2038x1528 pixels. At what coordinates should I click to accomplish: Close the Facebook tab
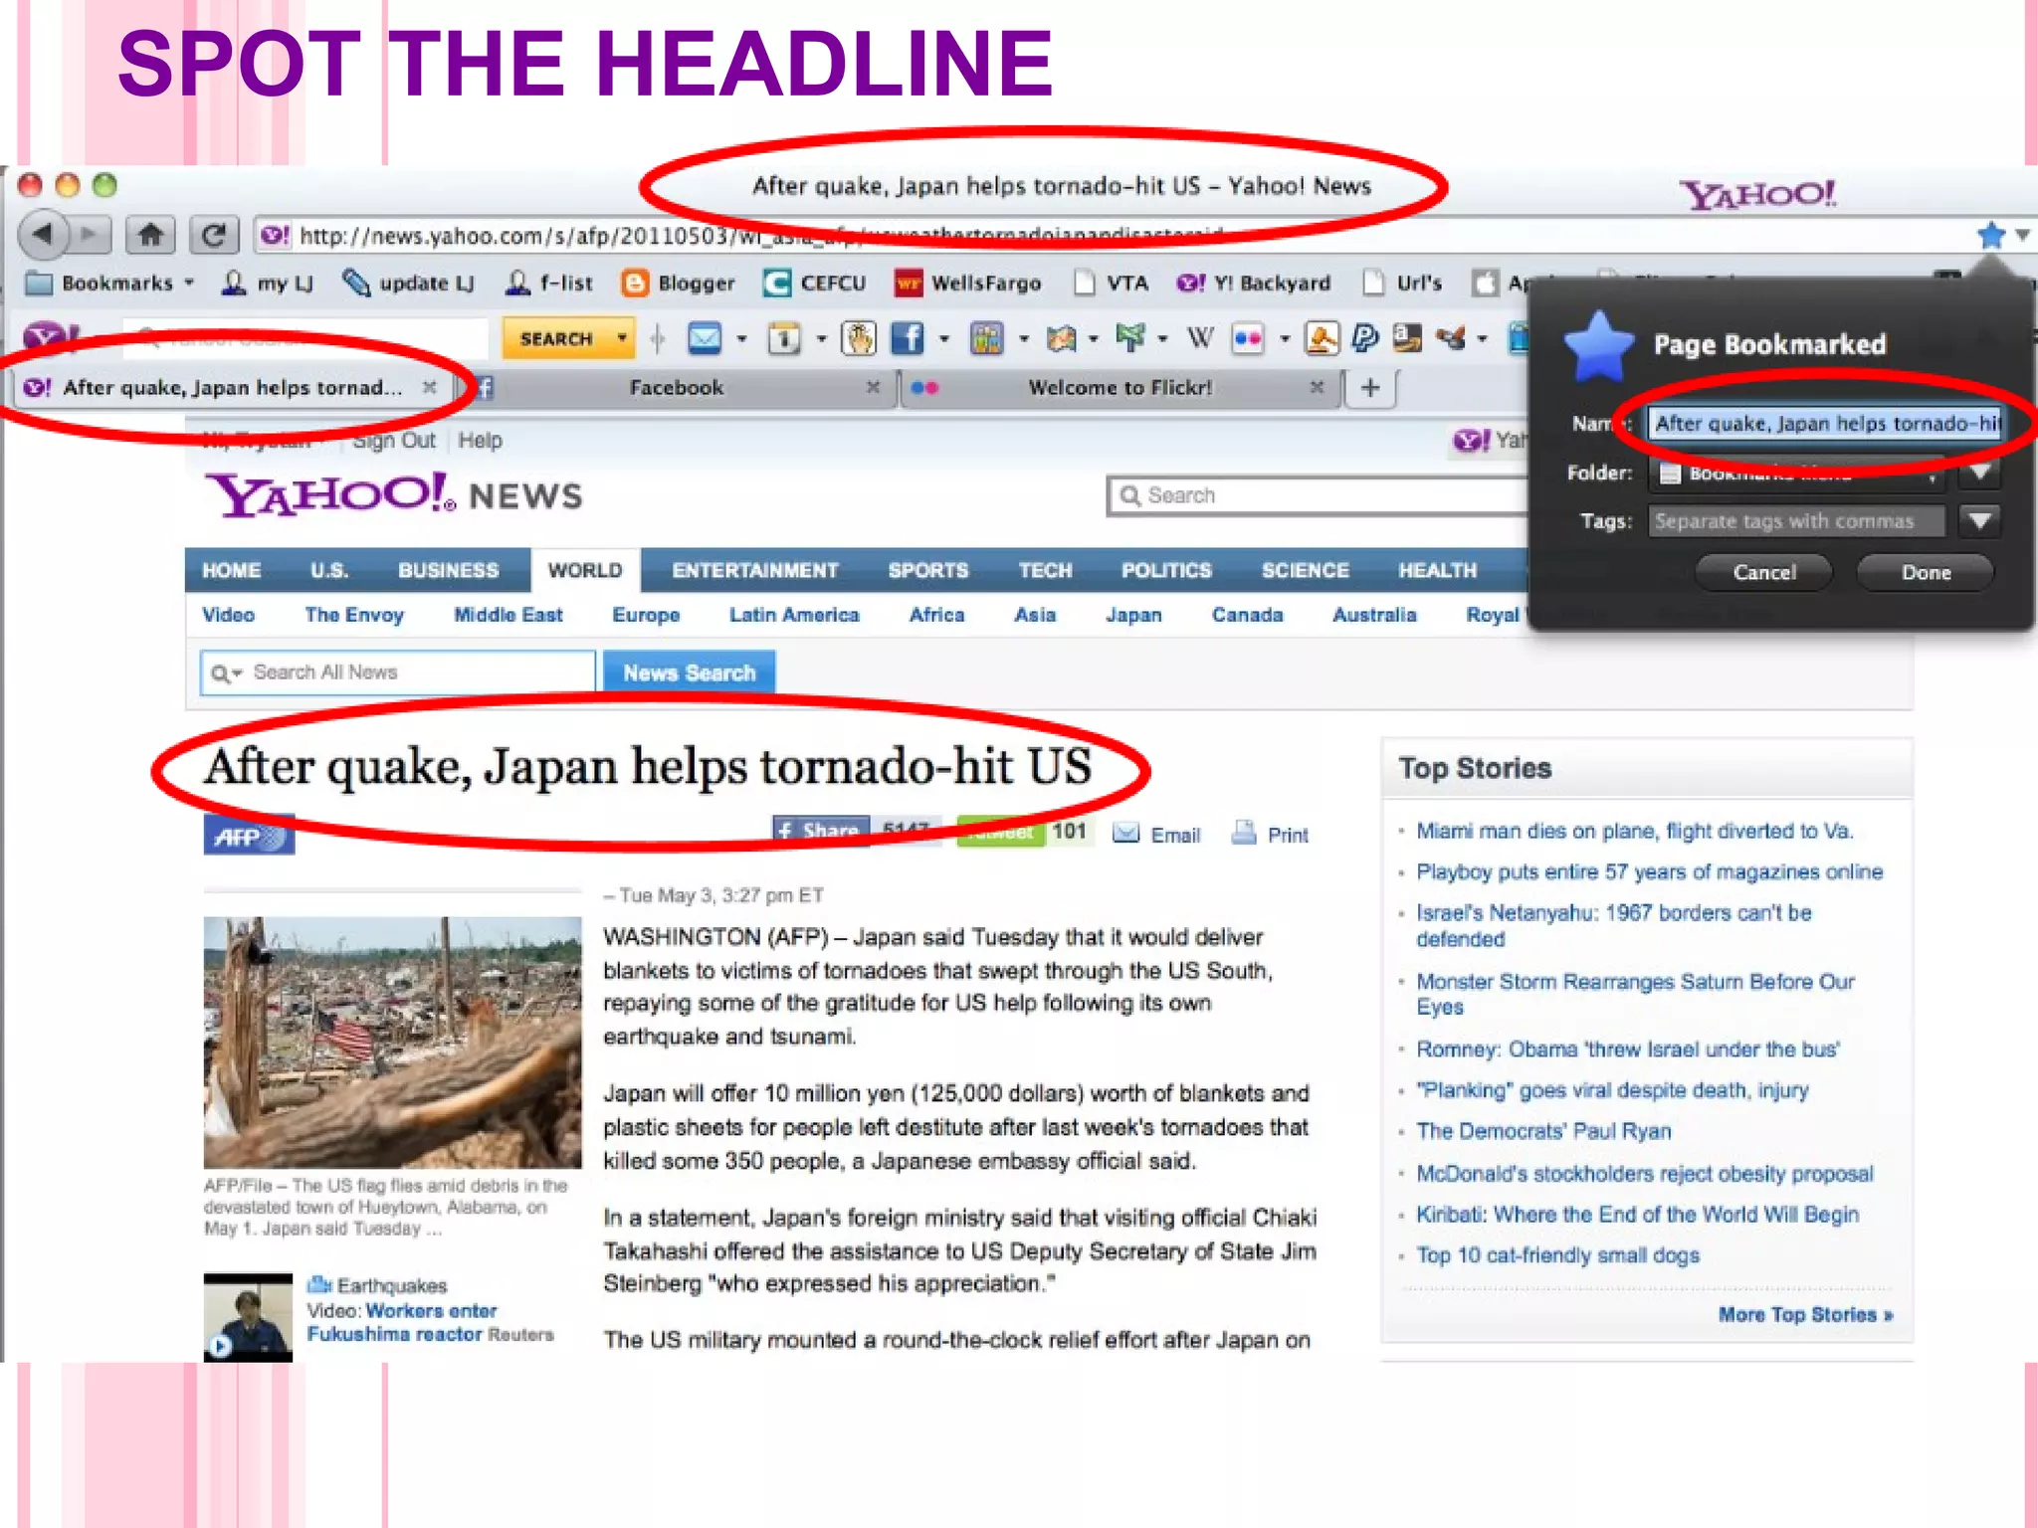pyautogui.click(x=873, y=387)
